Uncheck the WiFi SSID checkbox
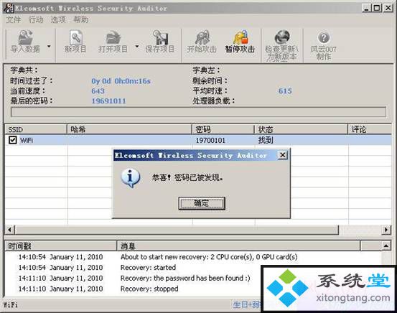The width and height of the screenshot is (397, 313). [x=13, y=140]
